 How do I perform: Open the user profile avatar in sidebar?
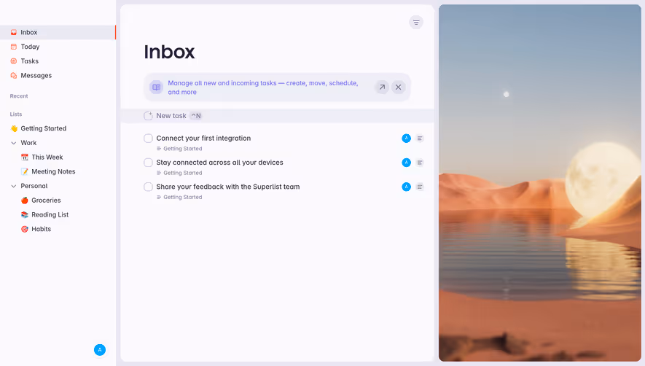click(x=100, y=350)
